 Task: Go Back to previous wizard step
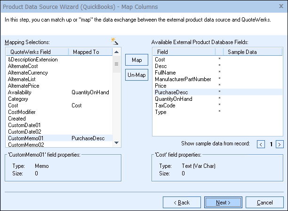(x=182, y=203)
